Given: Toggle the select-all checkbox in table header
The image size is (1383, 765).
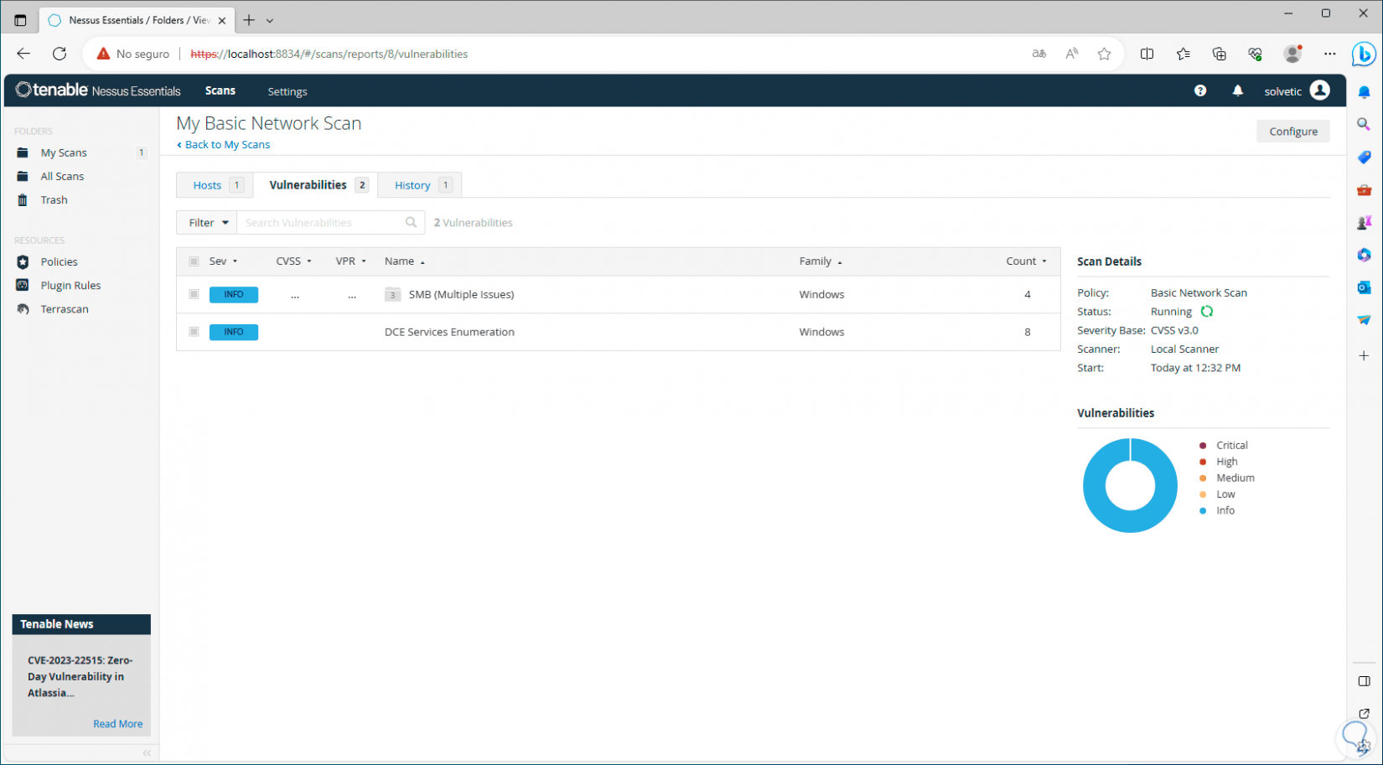Looking at the screenshot, I should pos(194,261).
